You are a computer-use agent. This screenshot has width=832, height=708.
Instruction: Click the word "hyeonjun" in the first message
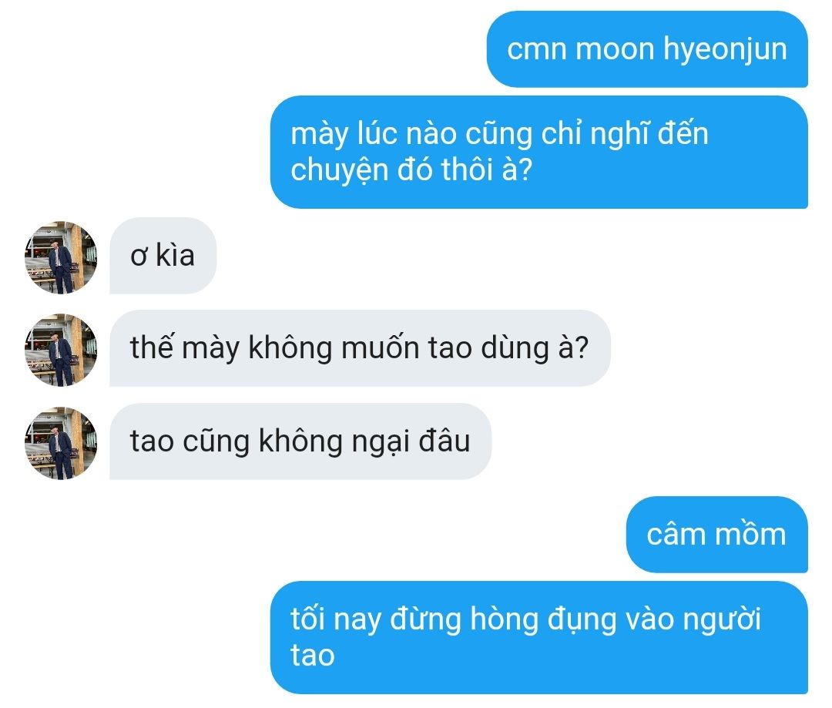coord(726,50)
